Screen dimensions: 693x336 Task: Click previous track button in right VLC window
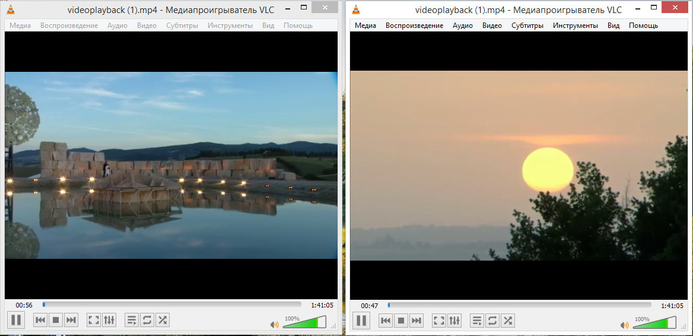[x=386, y=320]
